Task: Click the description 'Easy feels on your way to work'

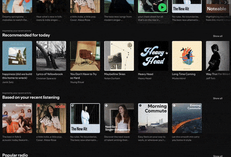Action: tap(152, 138)
